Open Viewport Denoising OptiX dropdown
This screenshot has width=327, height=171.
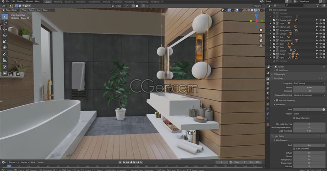(309, 95)
